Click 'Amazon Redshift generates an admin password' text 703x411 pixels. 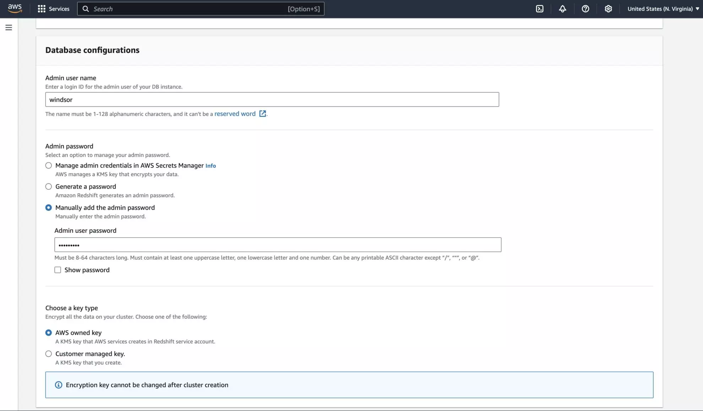(115, 195)
